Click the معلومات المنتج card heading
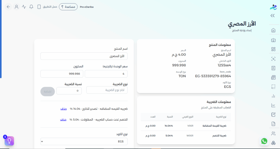280x149 pixels. tap(220, 45)
